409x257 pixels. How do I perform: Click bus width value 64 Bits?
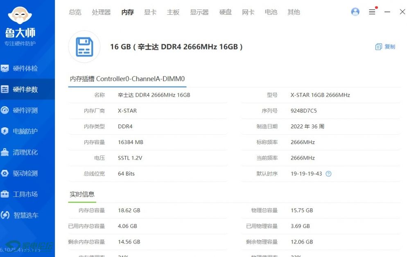pos(126,174)
